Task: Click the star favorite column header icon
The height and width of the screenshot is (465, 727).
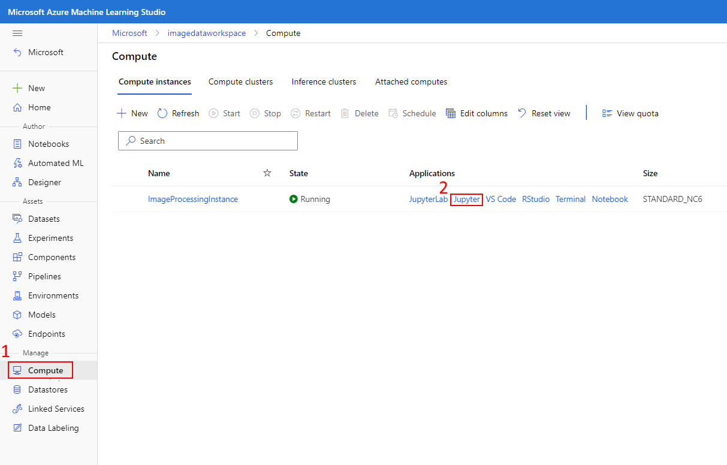Action: click(267, 173)
